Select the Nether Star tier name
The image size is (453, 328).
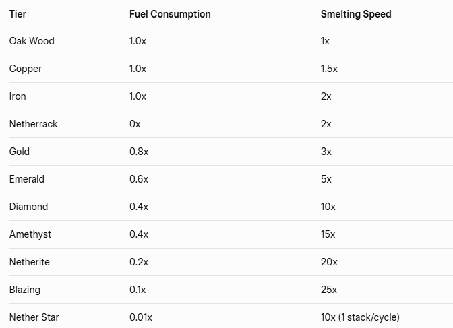(34, 317)
